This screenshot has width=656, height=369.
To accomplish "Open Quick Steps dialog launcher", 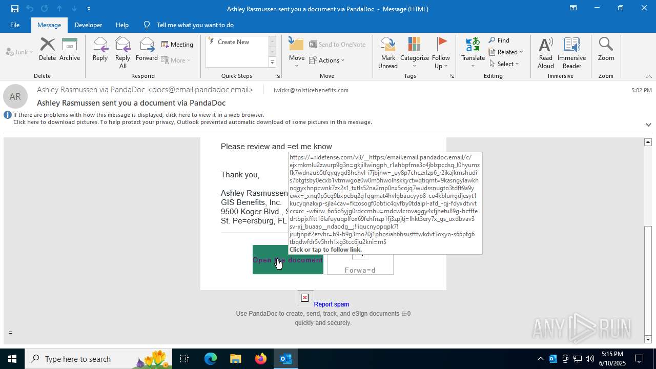I will point(278,76).
